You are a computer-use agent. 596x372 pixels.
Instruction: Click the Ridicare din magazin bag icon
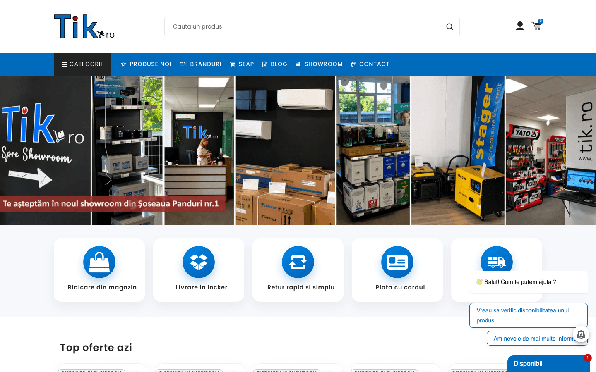(99, 262)
